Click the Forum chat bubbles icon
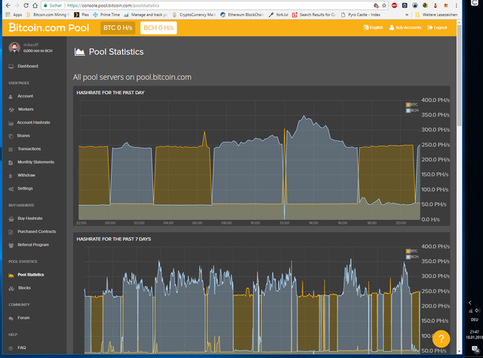The image size is (483, 358). (11, 318)
